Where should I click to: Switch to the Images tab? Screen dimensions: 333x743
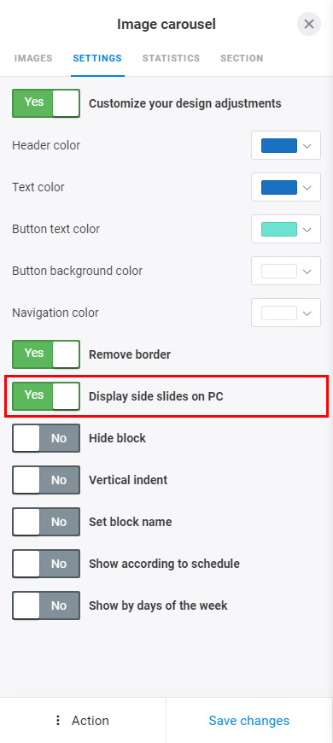(33, 58)
